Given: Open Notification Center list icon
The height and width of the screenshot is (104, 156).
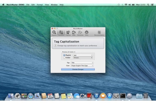Looking at the screenshot, I should click(152, 5).
